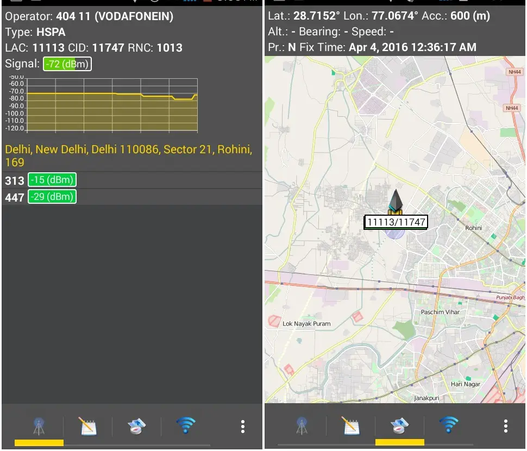
Task: Tap the Rohini Sector 21 address text
Action: pos(129,155)
